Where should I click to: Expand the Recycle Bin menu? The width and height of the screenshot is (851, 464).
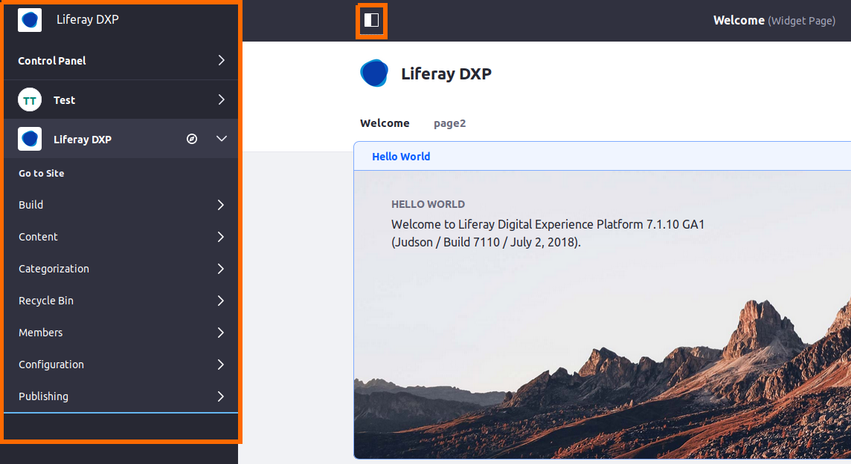(220, 301)
